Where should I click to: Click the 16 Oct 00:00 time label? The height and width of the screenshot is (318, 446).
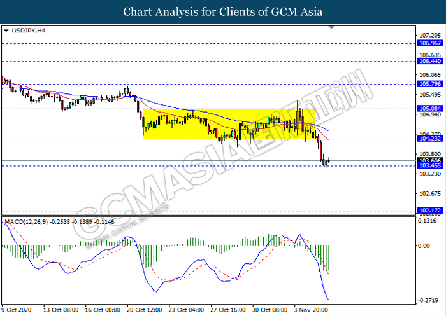pyautogui.click(x=103, y=310)
